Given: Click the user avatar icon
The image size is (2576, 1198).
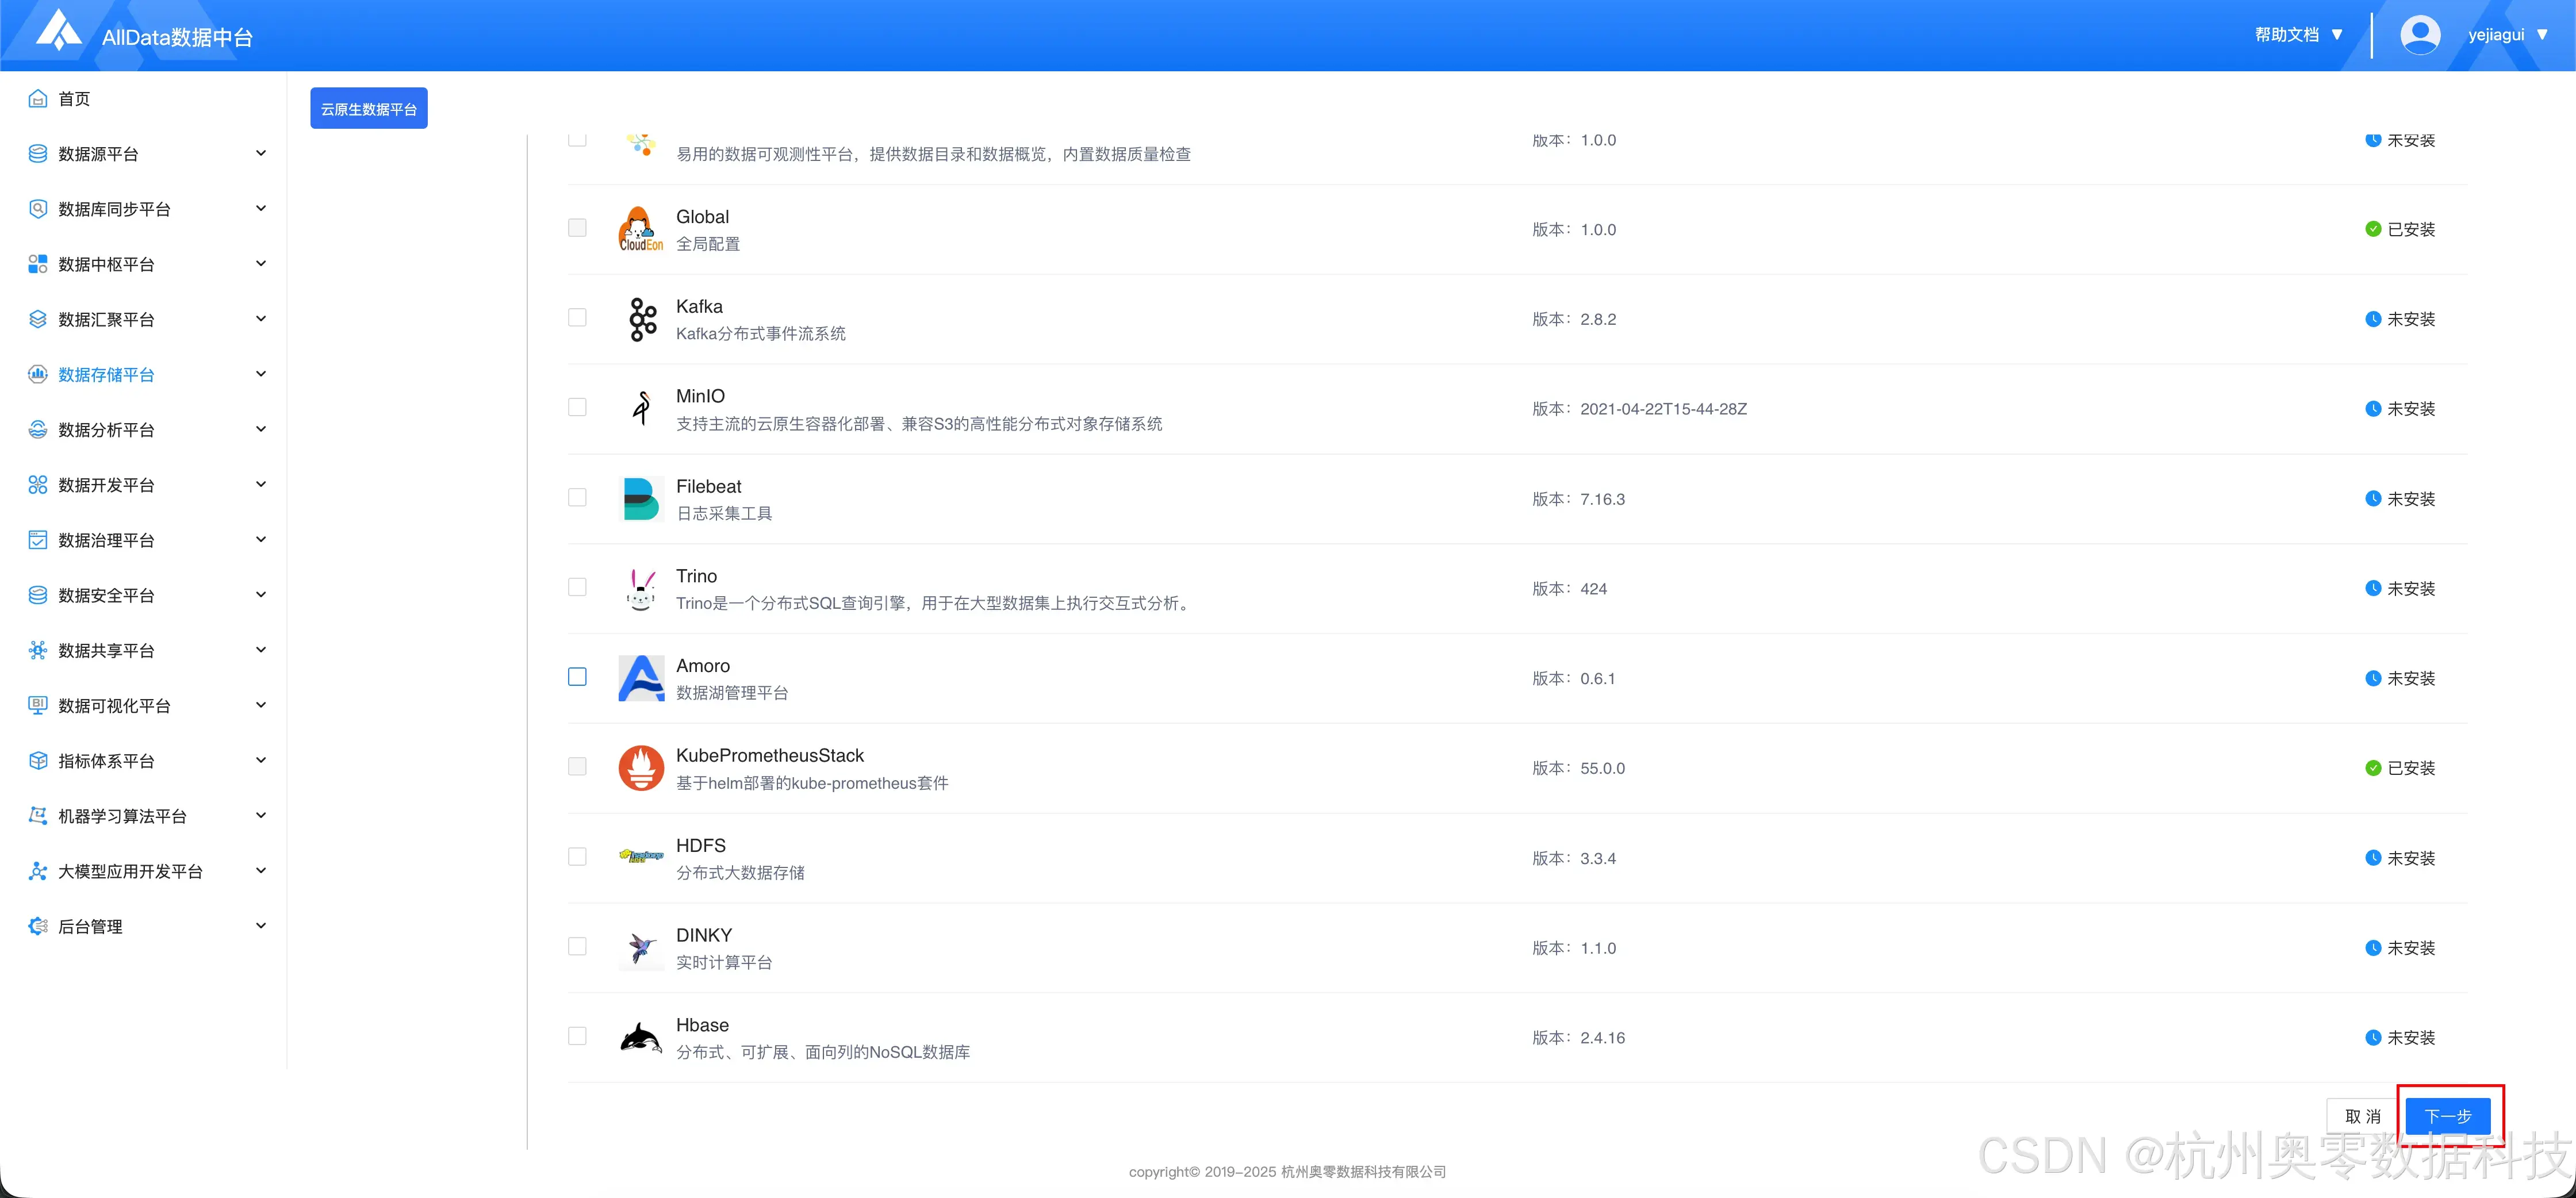Looking at the screenshot, I should (x=2420, y=35).
